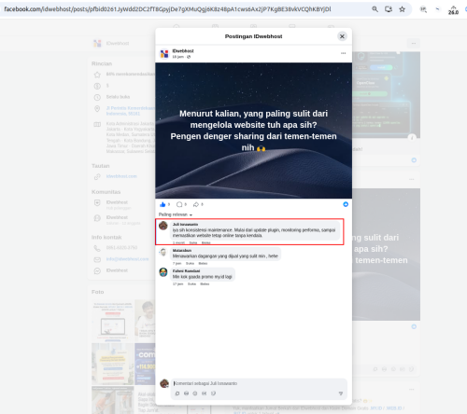Viewport: 467px width, 414px height.
Task: Click the blue round icon right of the reactions
Action: pos(346,204)
